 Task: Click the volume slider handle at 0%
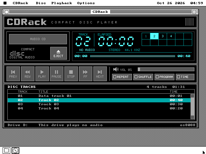pyautogui.click(x=139, y=69)
